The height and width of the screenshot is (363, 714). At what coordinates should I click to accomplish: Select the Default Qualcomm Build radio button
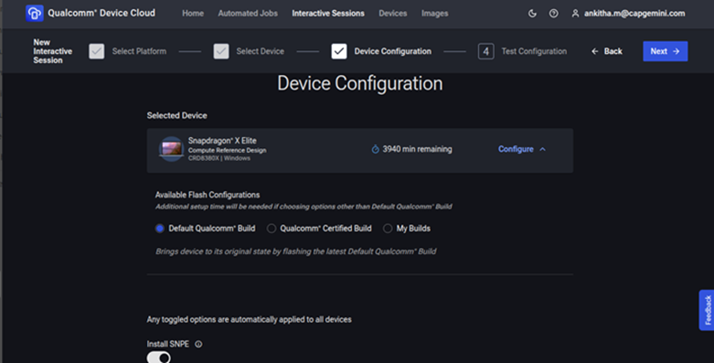coord(159,229)
